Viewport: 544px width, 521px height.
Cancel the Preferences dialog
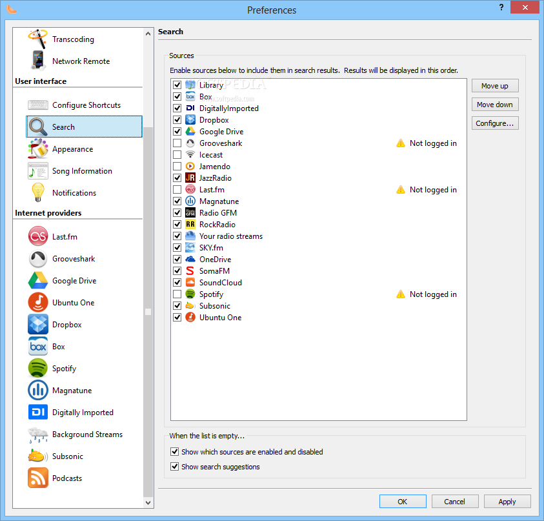click(454, 501)
